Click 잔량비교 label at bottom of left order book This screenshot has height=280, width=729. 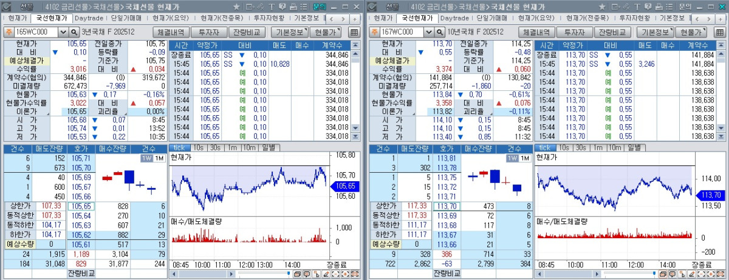81,274
